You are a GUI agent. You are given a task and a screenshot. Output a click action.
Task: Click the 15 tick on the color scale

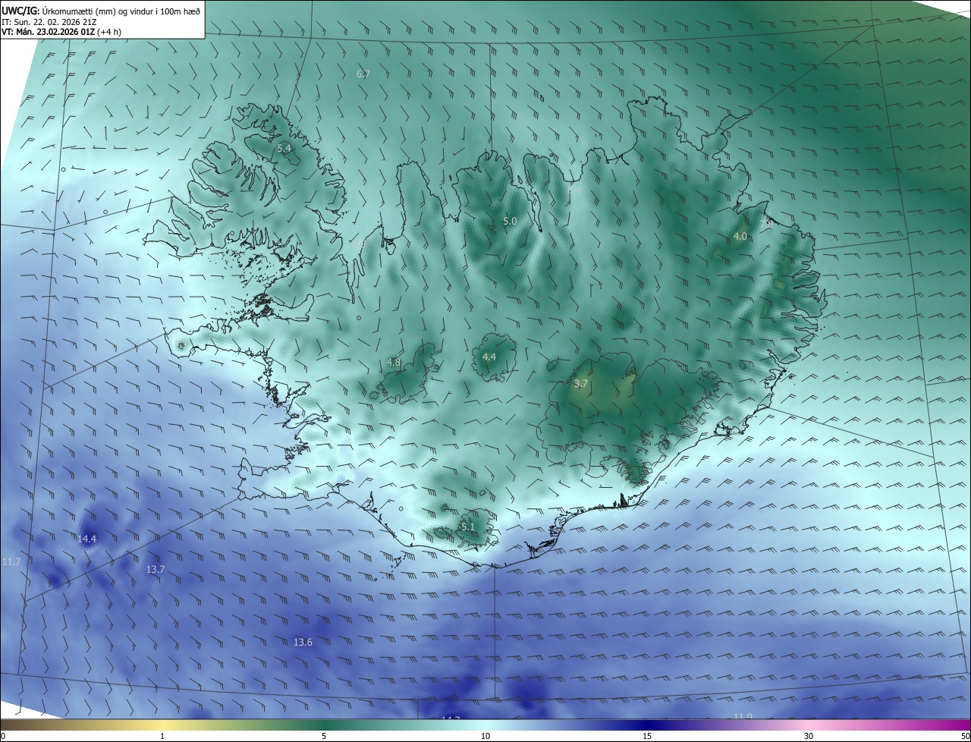[x=647, y=736]
